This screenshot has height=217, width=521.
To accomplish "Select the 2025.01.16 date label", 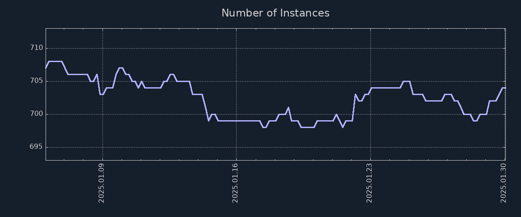I will click(x=235, y=183).
